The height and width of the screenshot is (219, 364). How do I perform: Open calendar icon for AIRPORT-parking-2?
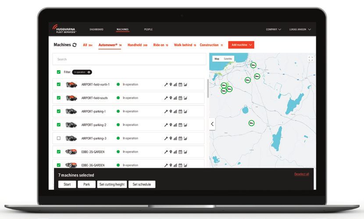(180, 125)
